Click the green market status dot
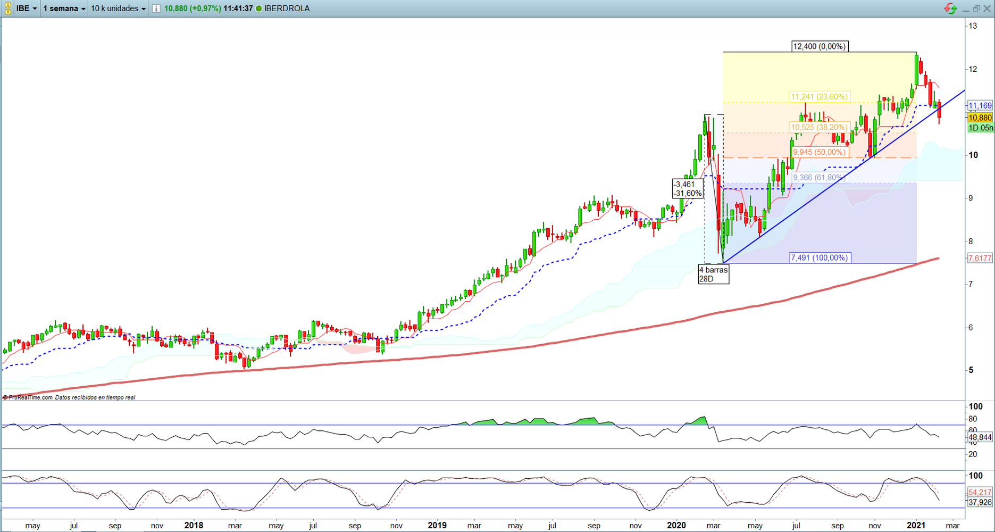Image resolution: width=995 pixels, height=532 pixels. point(259,9)
